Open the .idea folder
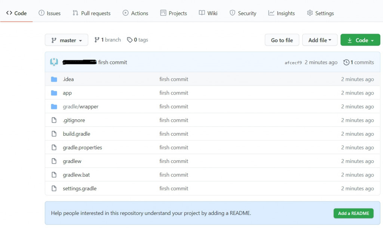The image size is (383, 228). (68, 79)
